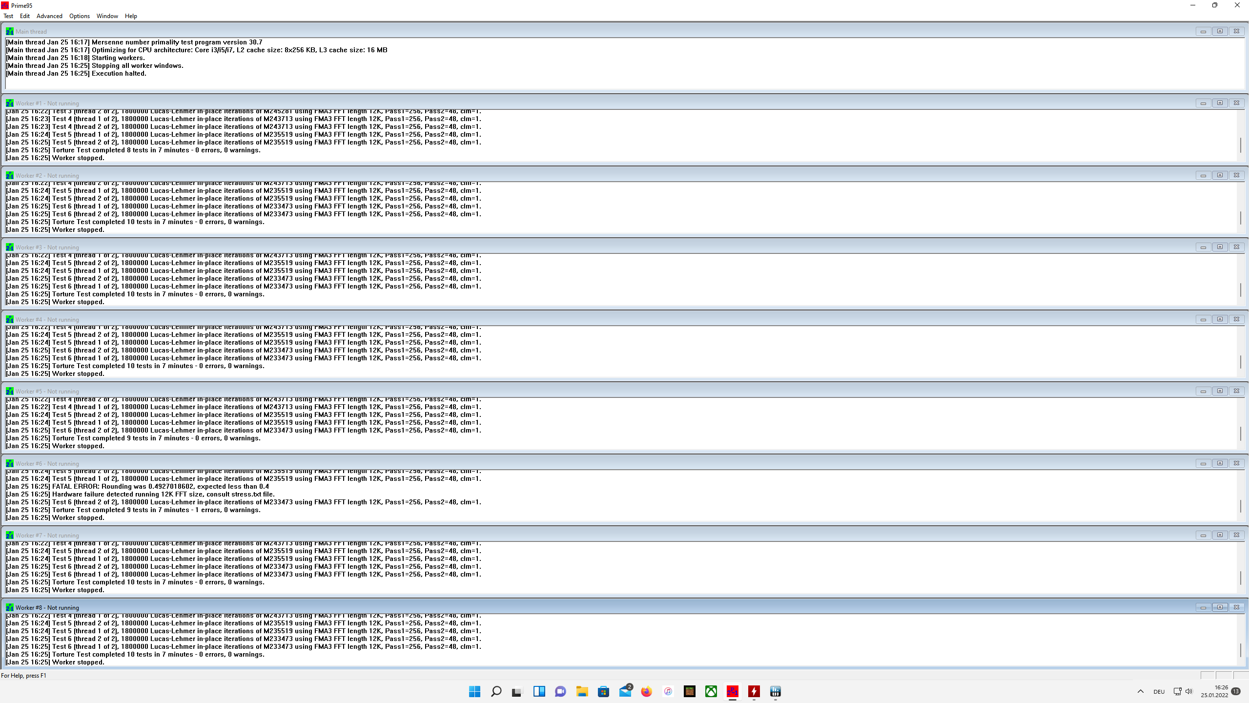Image resolution: width=1249 pixels, height=703 pixels.
Task: Maximize the Worker #1 child window
Action: (1220, 103)
